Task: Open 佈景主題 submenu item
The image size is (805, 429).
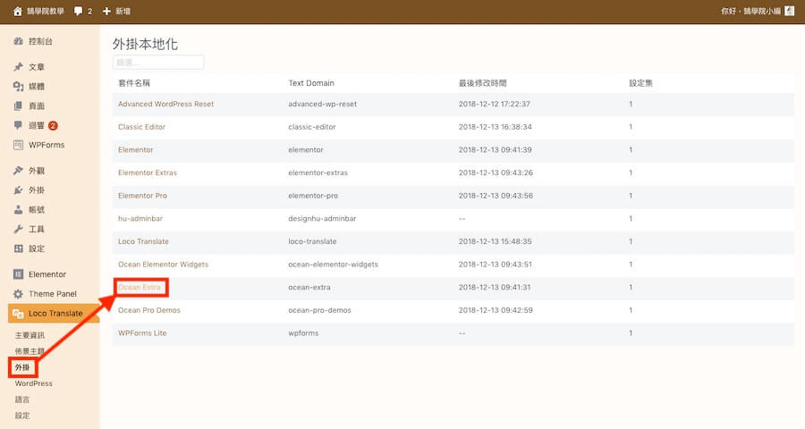Action: point(30,351)
